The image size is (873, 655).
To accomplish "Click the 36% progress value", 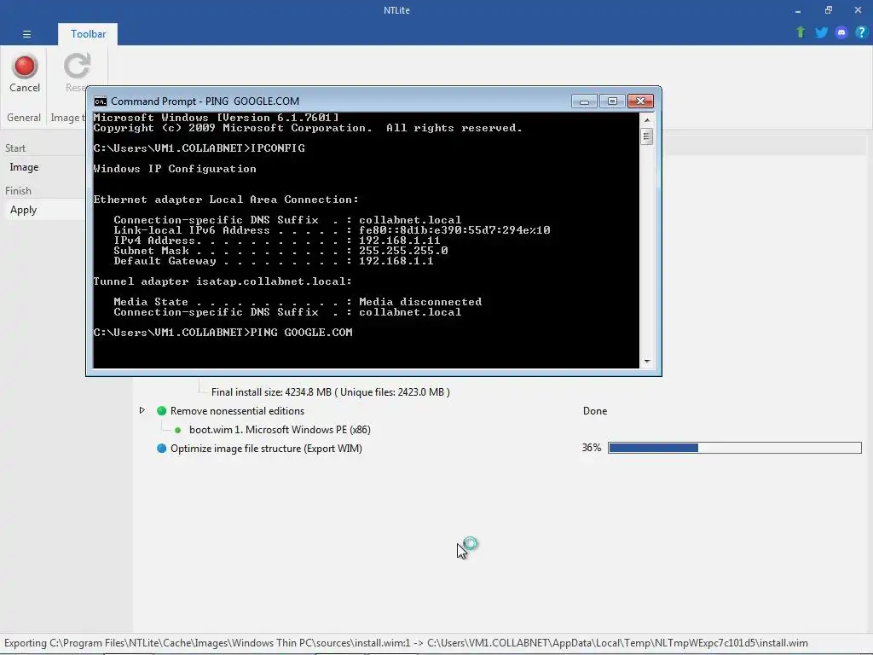I will (x=592, y=448).
